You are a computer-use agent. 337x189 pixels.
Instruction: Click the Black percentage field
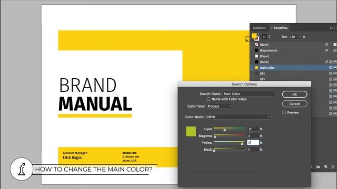[x=253, y=150]
